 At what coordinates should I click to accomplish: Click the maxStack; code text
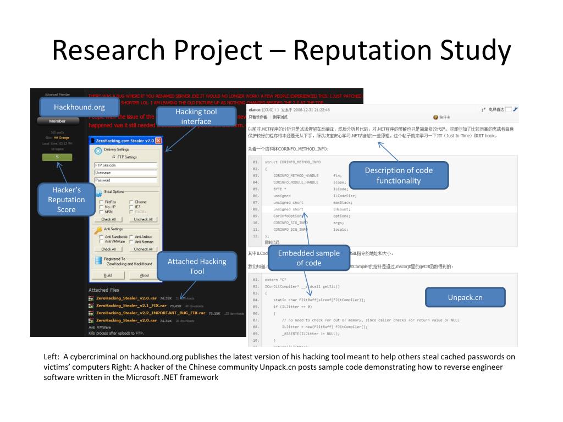[x=343, y=202]
